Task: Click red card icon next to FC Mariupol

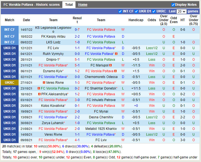Action: click(x=110, y=65)
